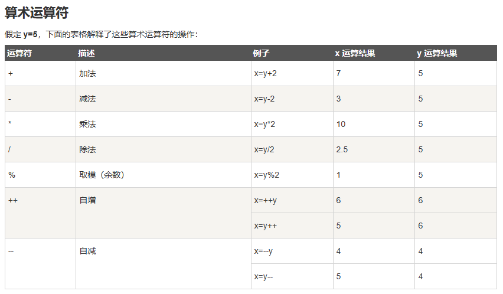
Task: Click the x=++y example cell
Action: [265, 201]
